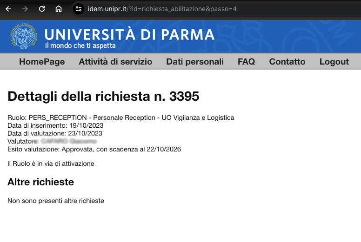Click the Altre richieste heading

coord(40,182)
